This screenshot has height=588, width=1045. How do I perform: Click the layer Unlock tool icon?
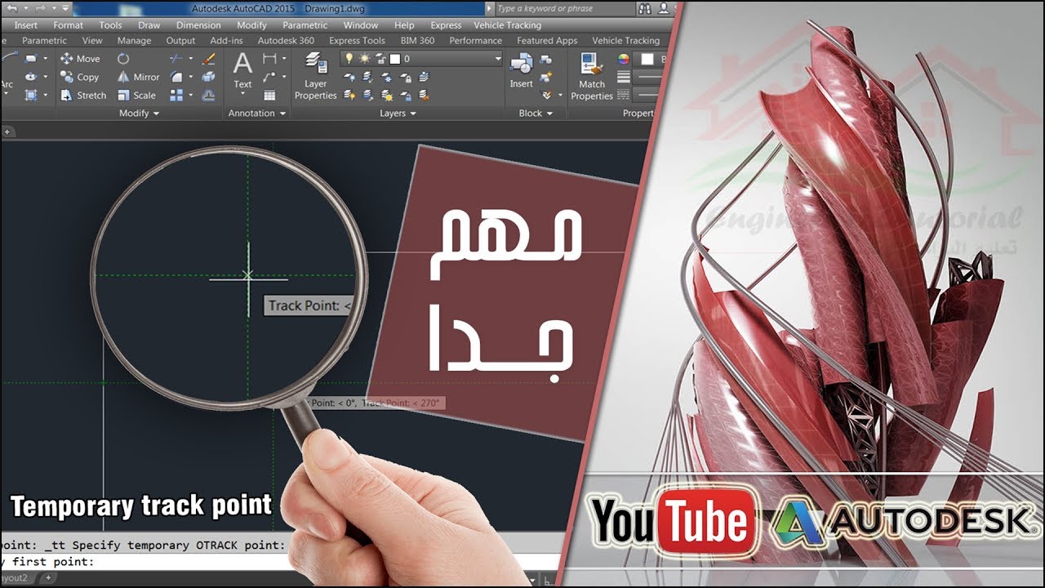coord(406,96)
